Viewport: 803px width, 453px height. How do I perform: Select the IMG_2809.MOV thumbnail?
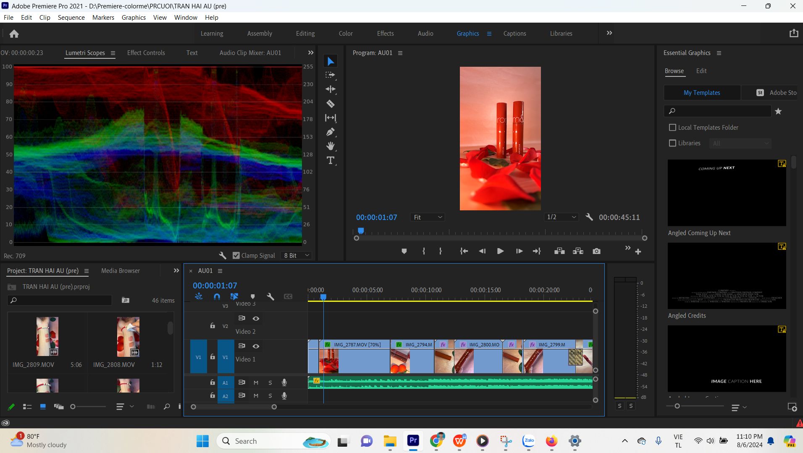47,337
